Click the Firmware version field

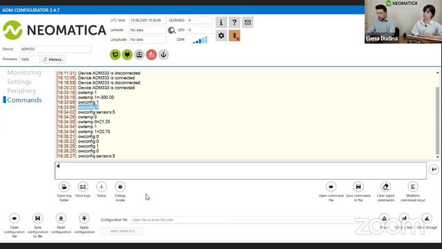tap(30, 59)
